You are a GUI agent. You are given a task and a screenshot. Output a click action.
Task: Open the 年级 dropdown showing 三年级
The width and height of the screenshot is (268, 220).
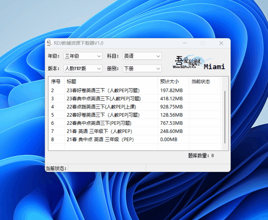click(x=83, y=56)
